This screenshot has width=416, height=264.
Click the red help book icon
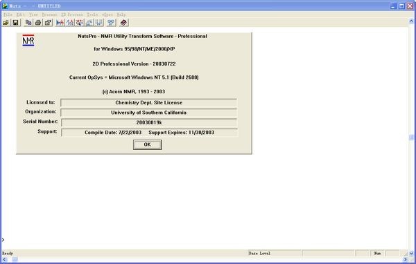pos(124,23)
